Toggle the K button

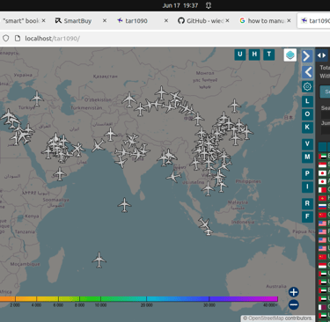pyautogui.click(x=307, y=128)
